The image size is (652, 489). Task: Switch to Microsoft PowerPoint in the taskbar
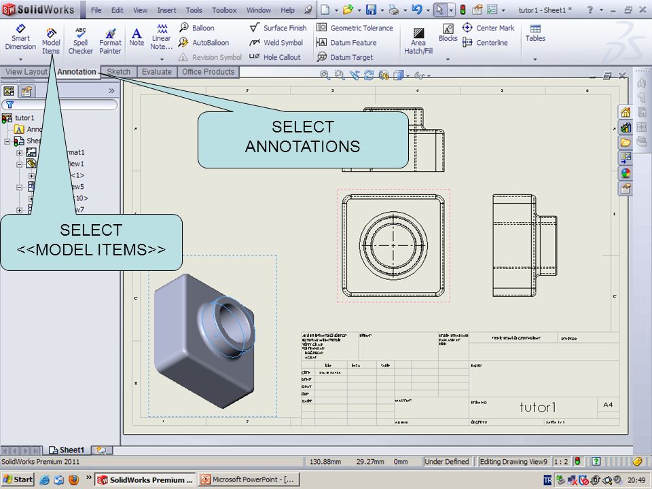coord(249,479)
